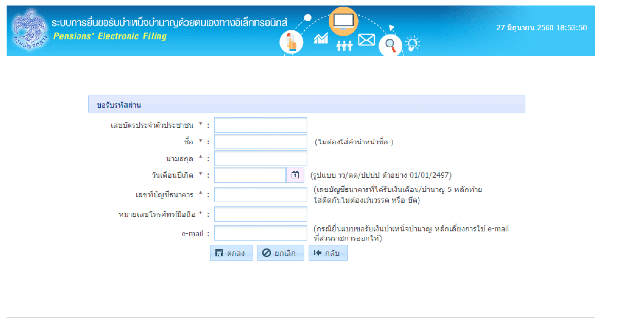
Task: Click the three people icon in banner
Action: 344,46
